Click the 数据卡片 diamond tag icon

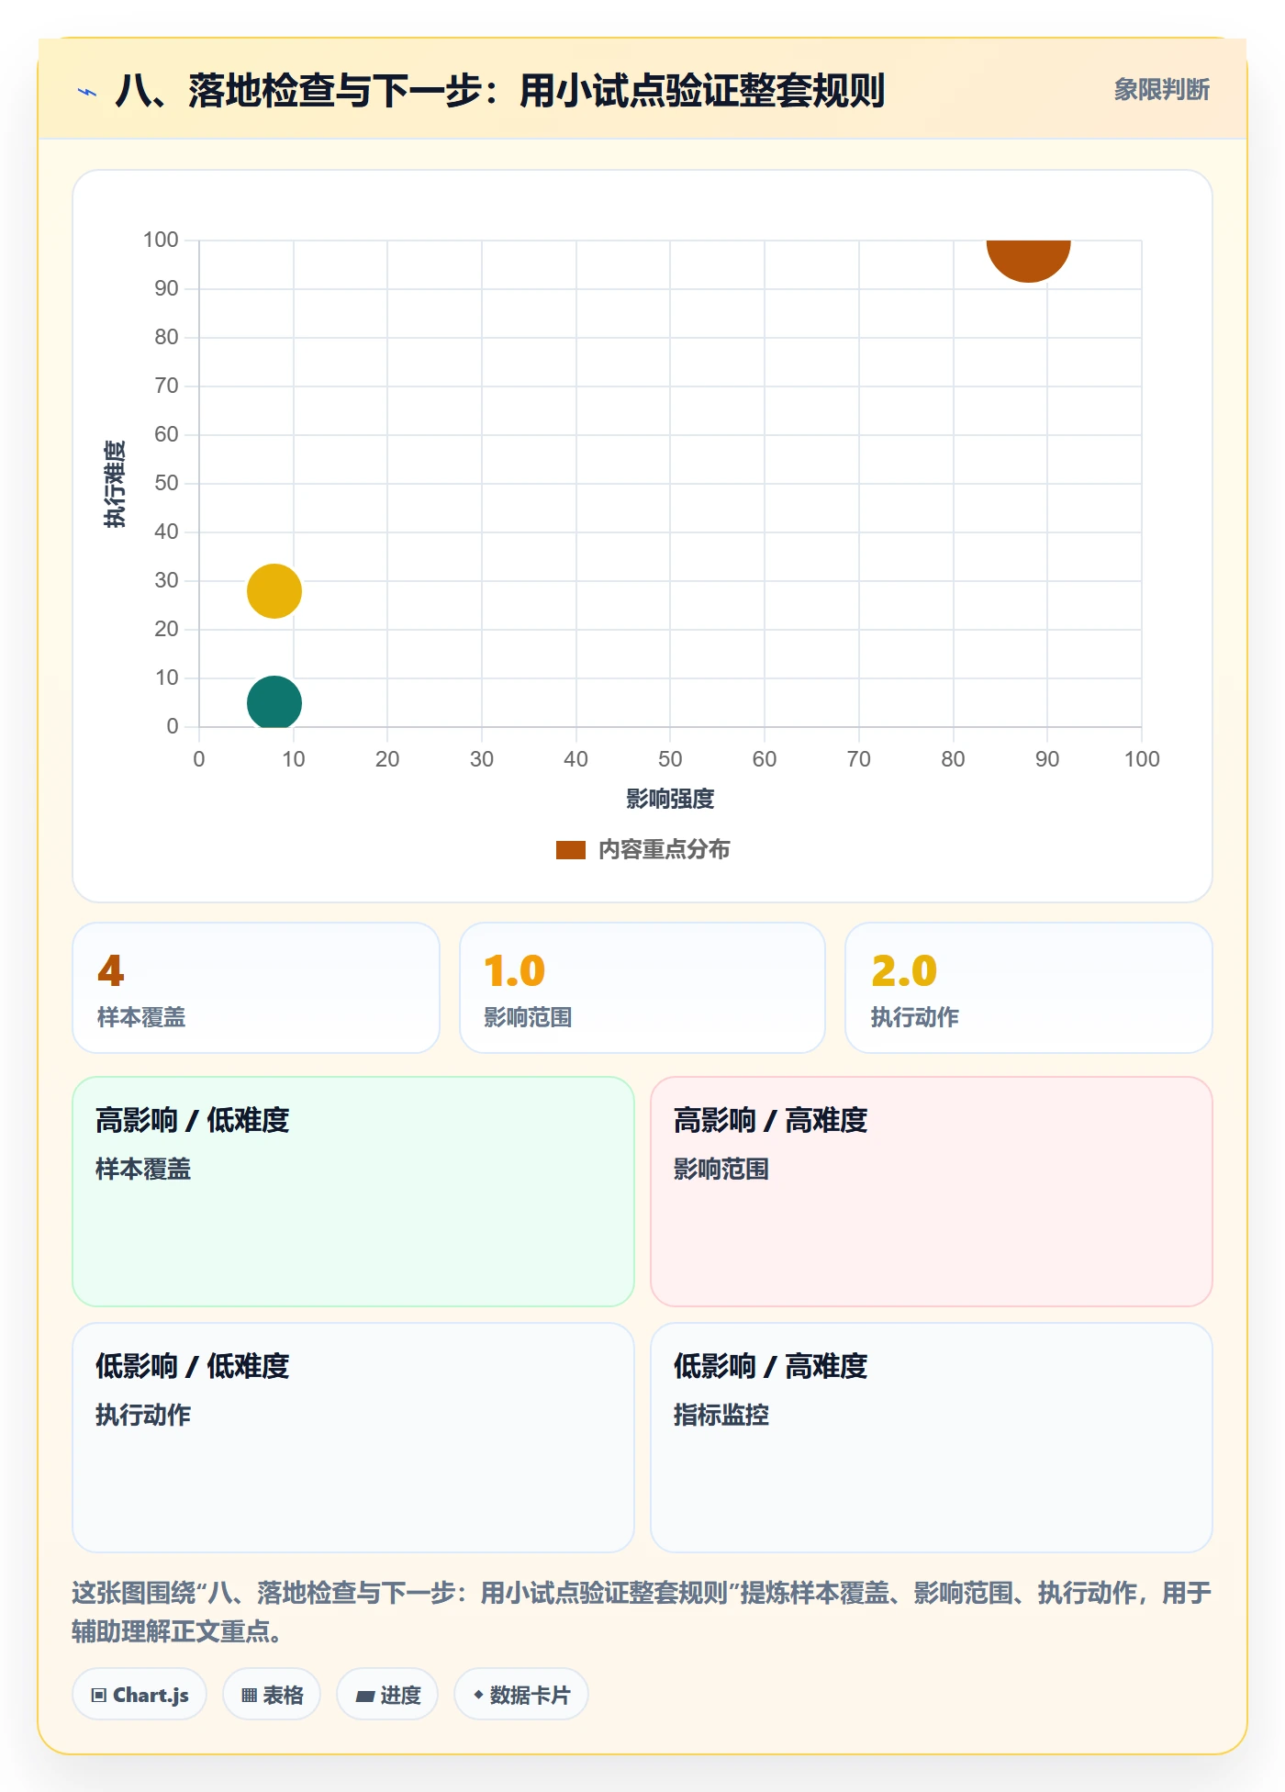478,1694
